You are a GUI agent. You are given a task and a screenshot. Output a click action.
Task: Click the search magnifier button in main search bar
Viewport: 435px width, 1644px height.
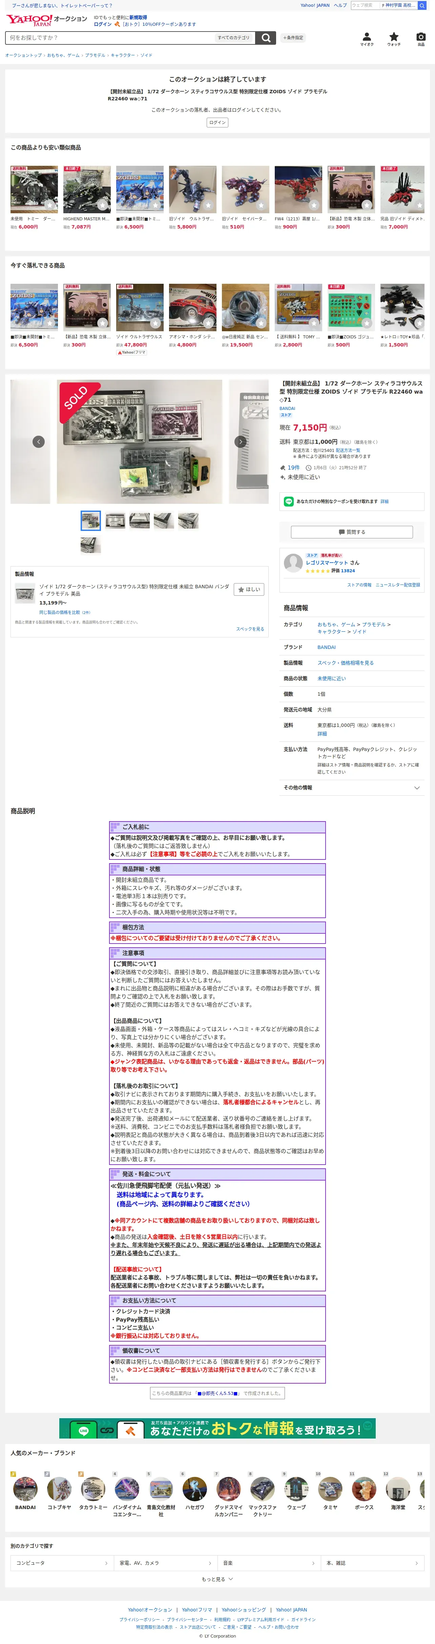click(x=266, y=38)
